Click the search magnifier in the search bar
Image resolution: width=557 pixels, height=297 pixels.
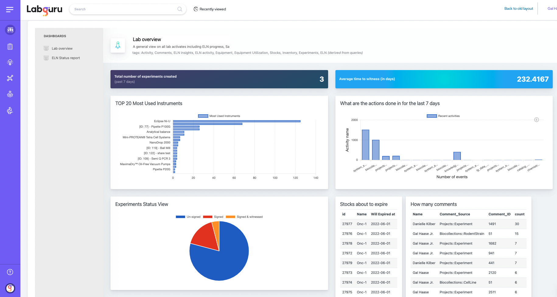coord(180,9)
